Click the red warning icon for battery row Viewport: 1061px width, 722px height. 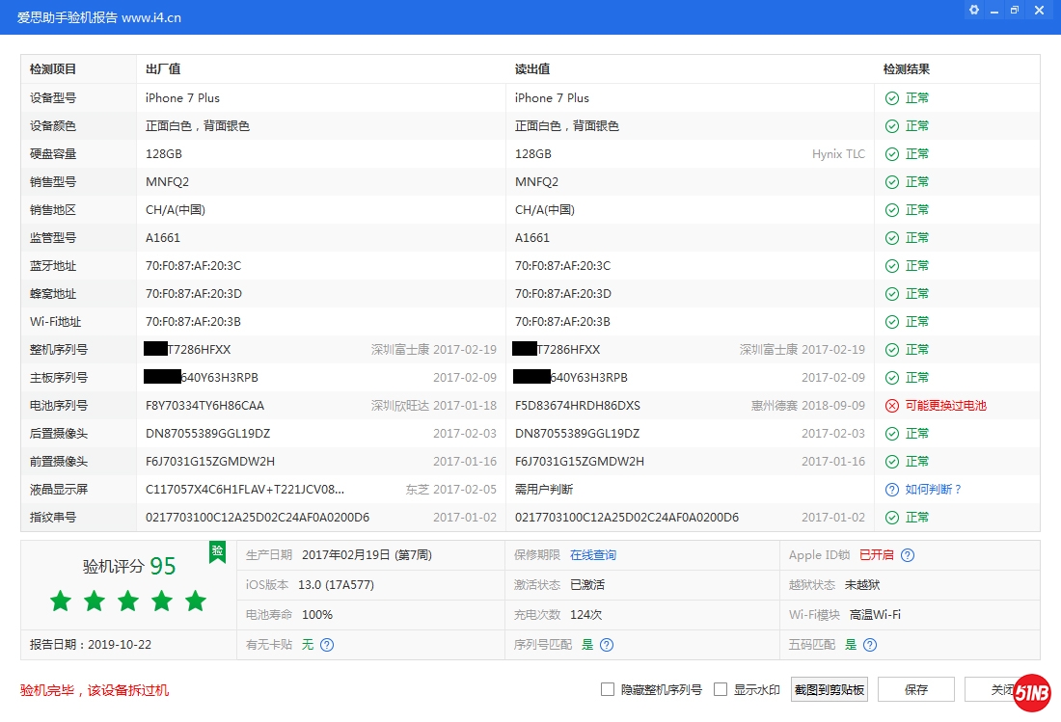click(x=892, y=406)
